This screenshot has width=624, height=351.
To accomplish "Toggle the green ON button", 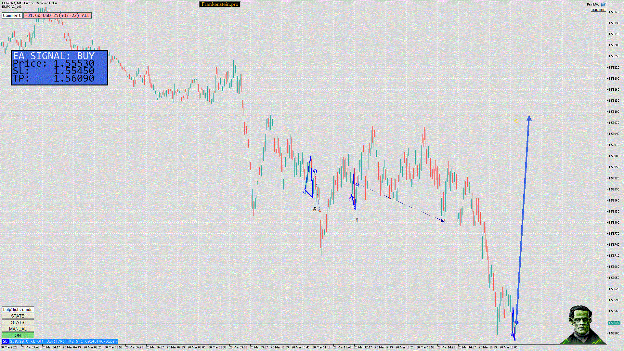I will (x=18, y=335).
